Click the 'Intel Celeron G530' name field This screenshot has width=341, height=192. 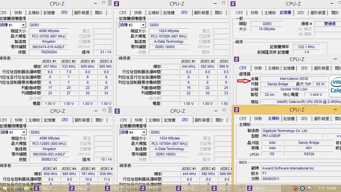pyautogui.click(x=294, y=79)
